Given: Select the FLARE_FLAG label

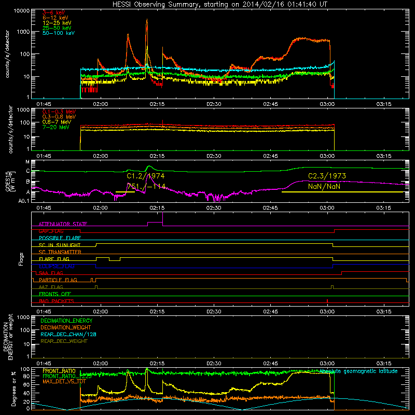Looking at the screenshot, I should tap(54, 259).
